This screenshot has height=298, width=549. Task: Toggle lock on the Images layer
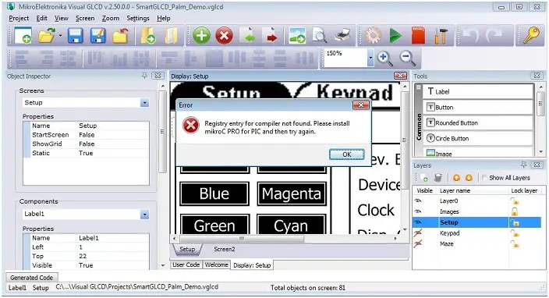click(515, 211)
